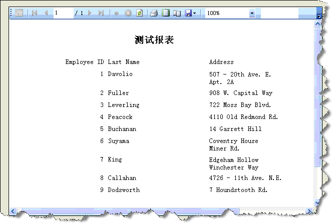Go to first page button

35,13
